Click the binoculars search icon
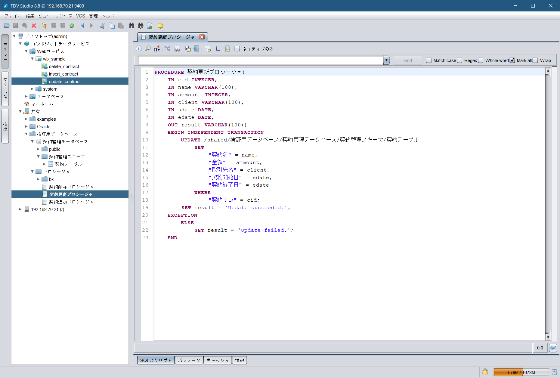 [x=131, y=26]
